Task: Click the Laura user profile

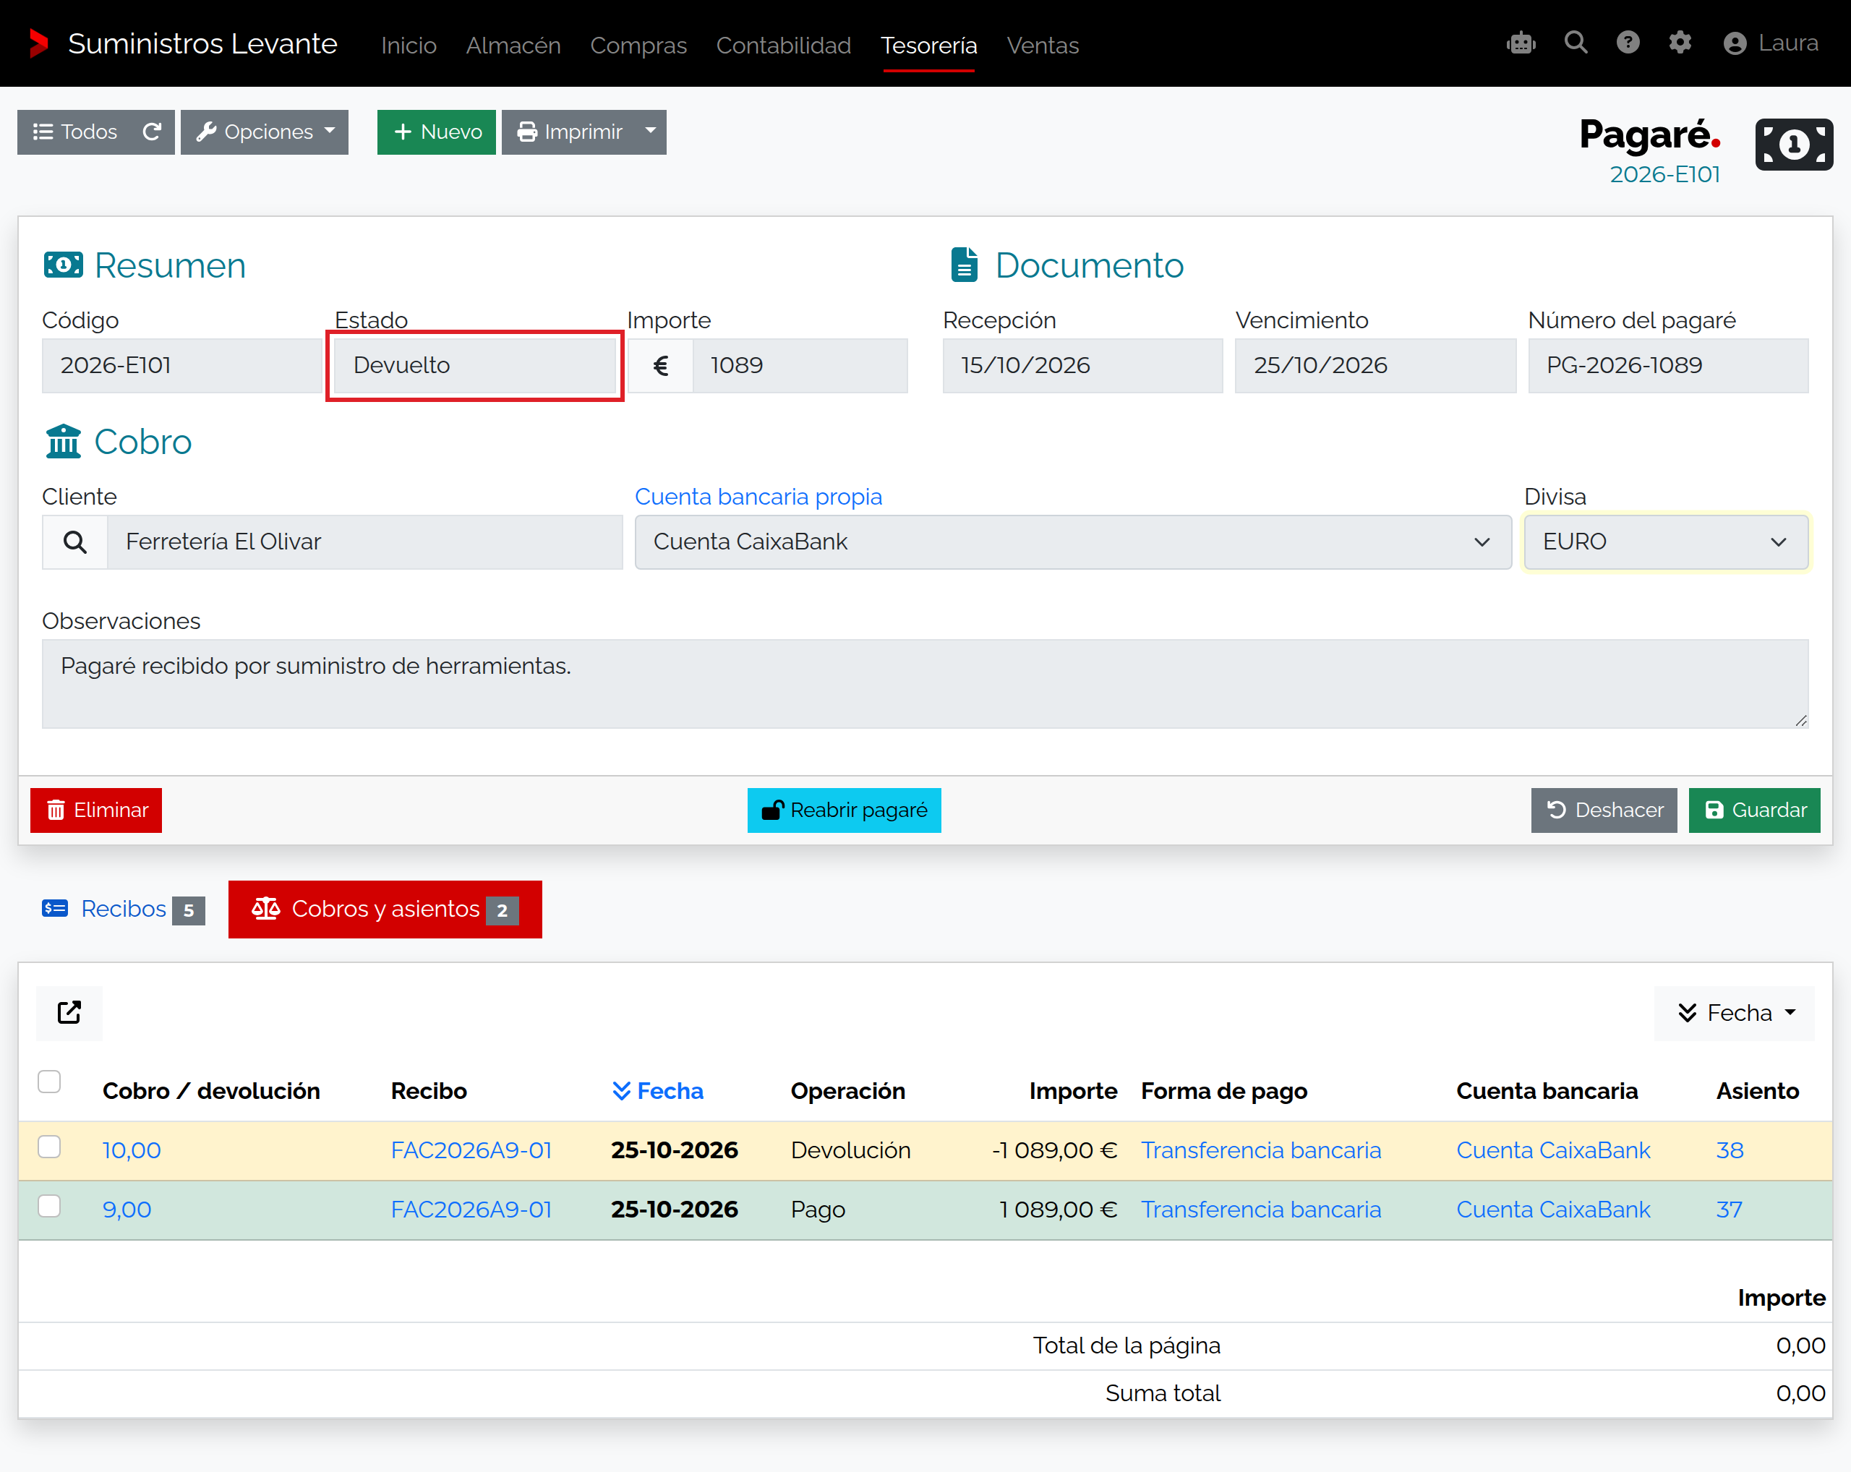Action: [1771, 43]
